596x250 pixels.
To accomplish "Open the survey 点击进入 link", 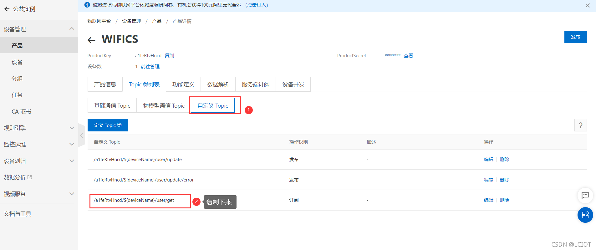I will (257, 5).
